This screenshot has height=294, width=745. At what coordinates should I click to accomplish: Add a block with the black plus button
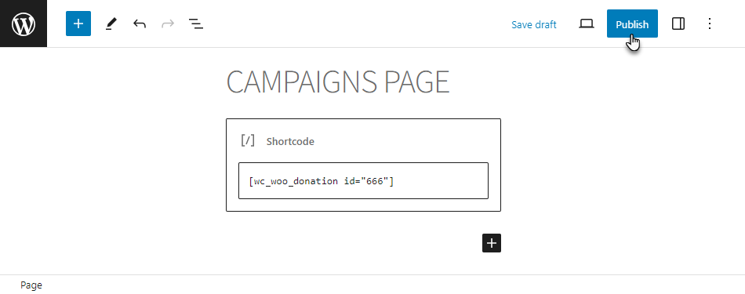pos(492,243)
